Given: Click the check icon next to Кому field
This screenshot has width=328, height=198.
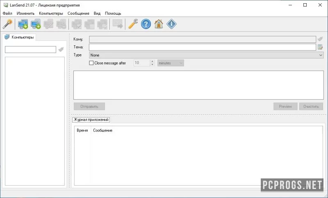Looking at the screenshot, I should point(320,39).
